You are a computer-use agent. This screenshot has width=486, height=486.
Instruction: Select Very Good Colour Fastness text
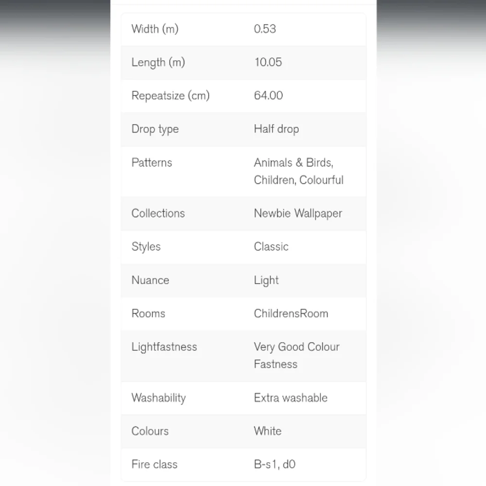pos(296,356)
